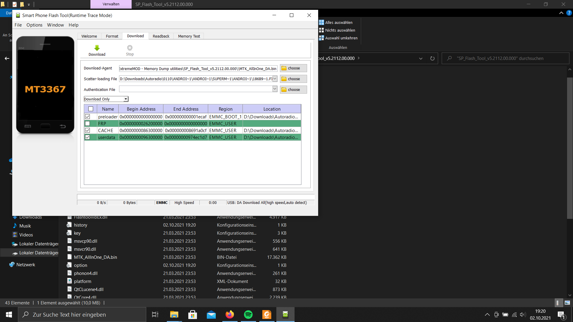Viewport: 573px width, 322px height.
Task: Click the Download-Agent path input field
Action: [x=198, y=69]
